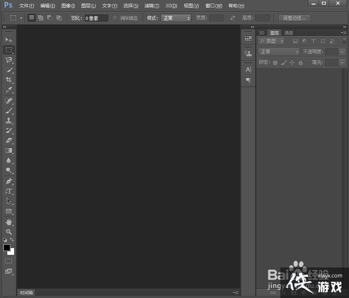The height and width of the screenshot is (298, 349).
Task: Enable the 消除锯齿 anti-alias checkbox
Action: (115, 18)
